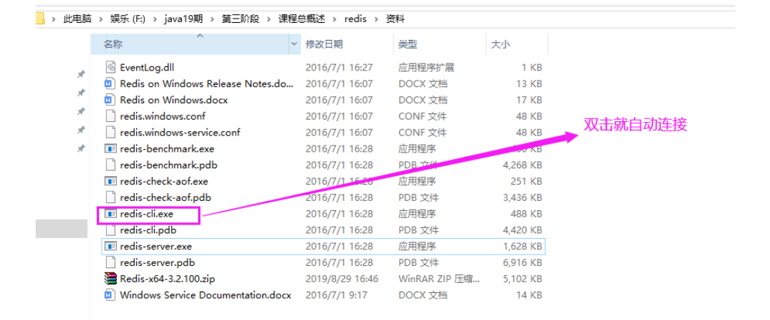770x320 pixels.
Task: Sort files by the 名称 column header
Action: coord(190,44)
